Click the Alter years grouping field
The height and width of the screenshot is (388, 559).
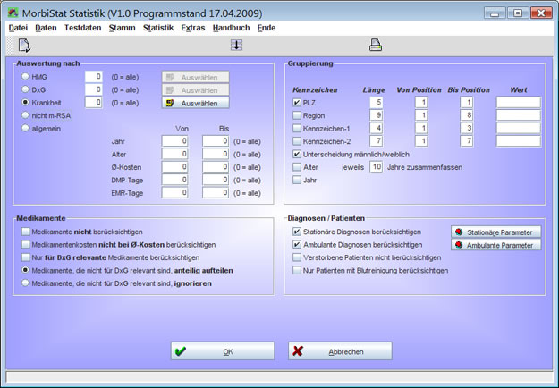click(377, 166)
